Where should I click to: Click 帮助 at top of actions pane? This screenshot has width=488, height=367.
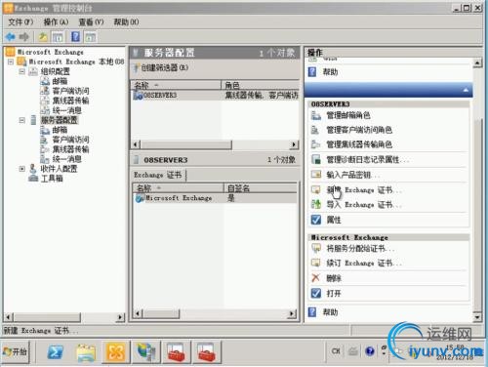pos(330,72)
